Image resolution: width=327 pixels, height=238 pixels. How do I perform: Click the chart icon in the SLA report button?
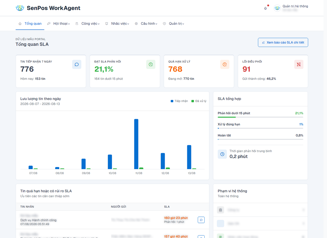pos(263,43)
